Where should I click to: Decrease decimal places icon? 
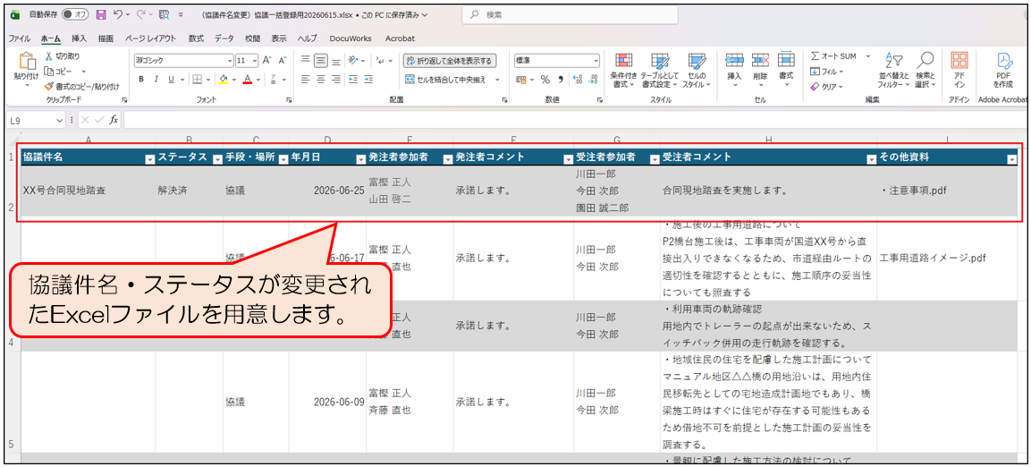coord(593,79)
